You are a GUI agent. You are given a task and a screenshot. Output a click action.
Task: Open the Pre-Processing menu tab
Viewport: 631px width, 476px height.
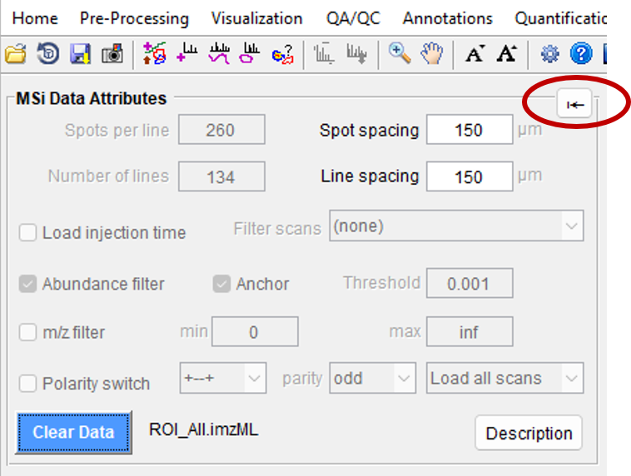[134, 18]
